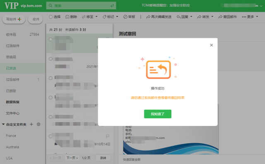Open the USA custom folder

(x=9, y=158)
